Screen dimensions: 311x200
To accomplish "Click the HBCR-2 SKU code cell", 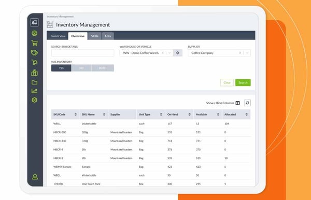I will [58, 158].
